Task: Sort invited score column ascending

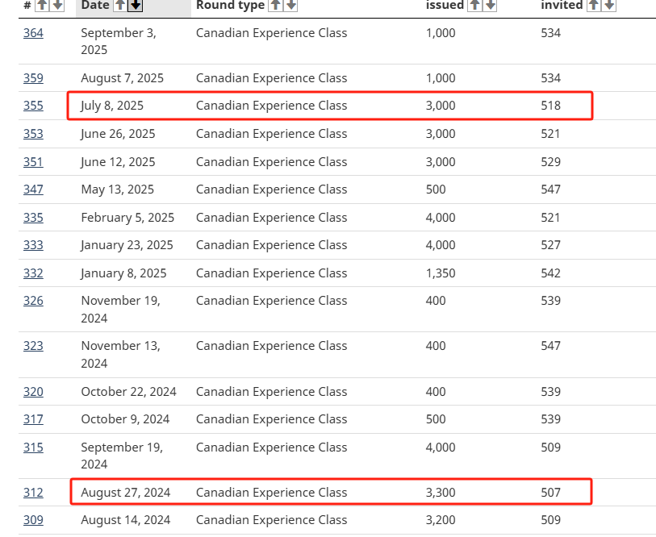Action: coord(593,6)
